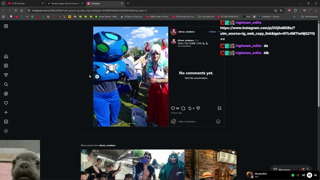Go to Home in Instagram sidebar

6,56
